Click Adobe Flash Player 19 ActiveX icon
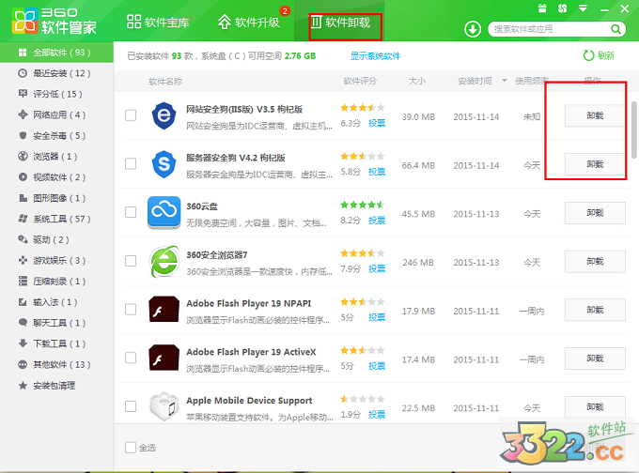Image resolution: width=639 pixels, height=473 pixels. (164, 358)
